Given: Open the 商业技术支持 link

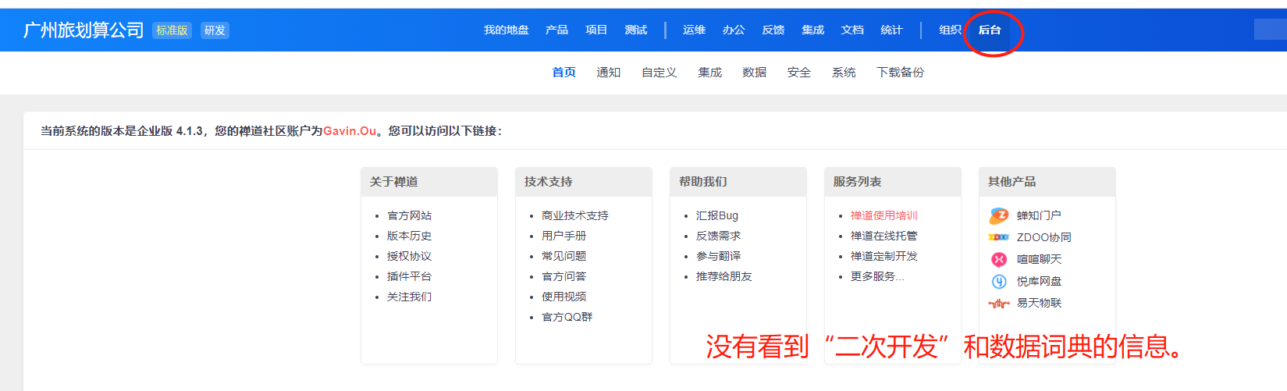Looking at the screenshot, I should pyautogui.click(x=575, y=215).
